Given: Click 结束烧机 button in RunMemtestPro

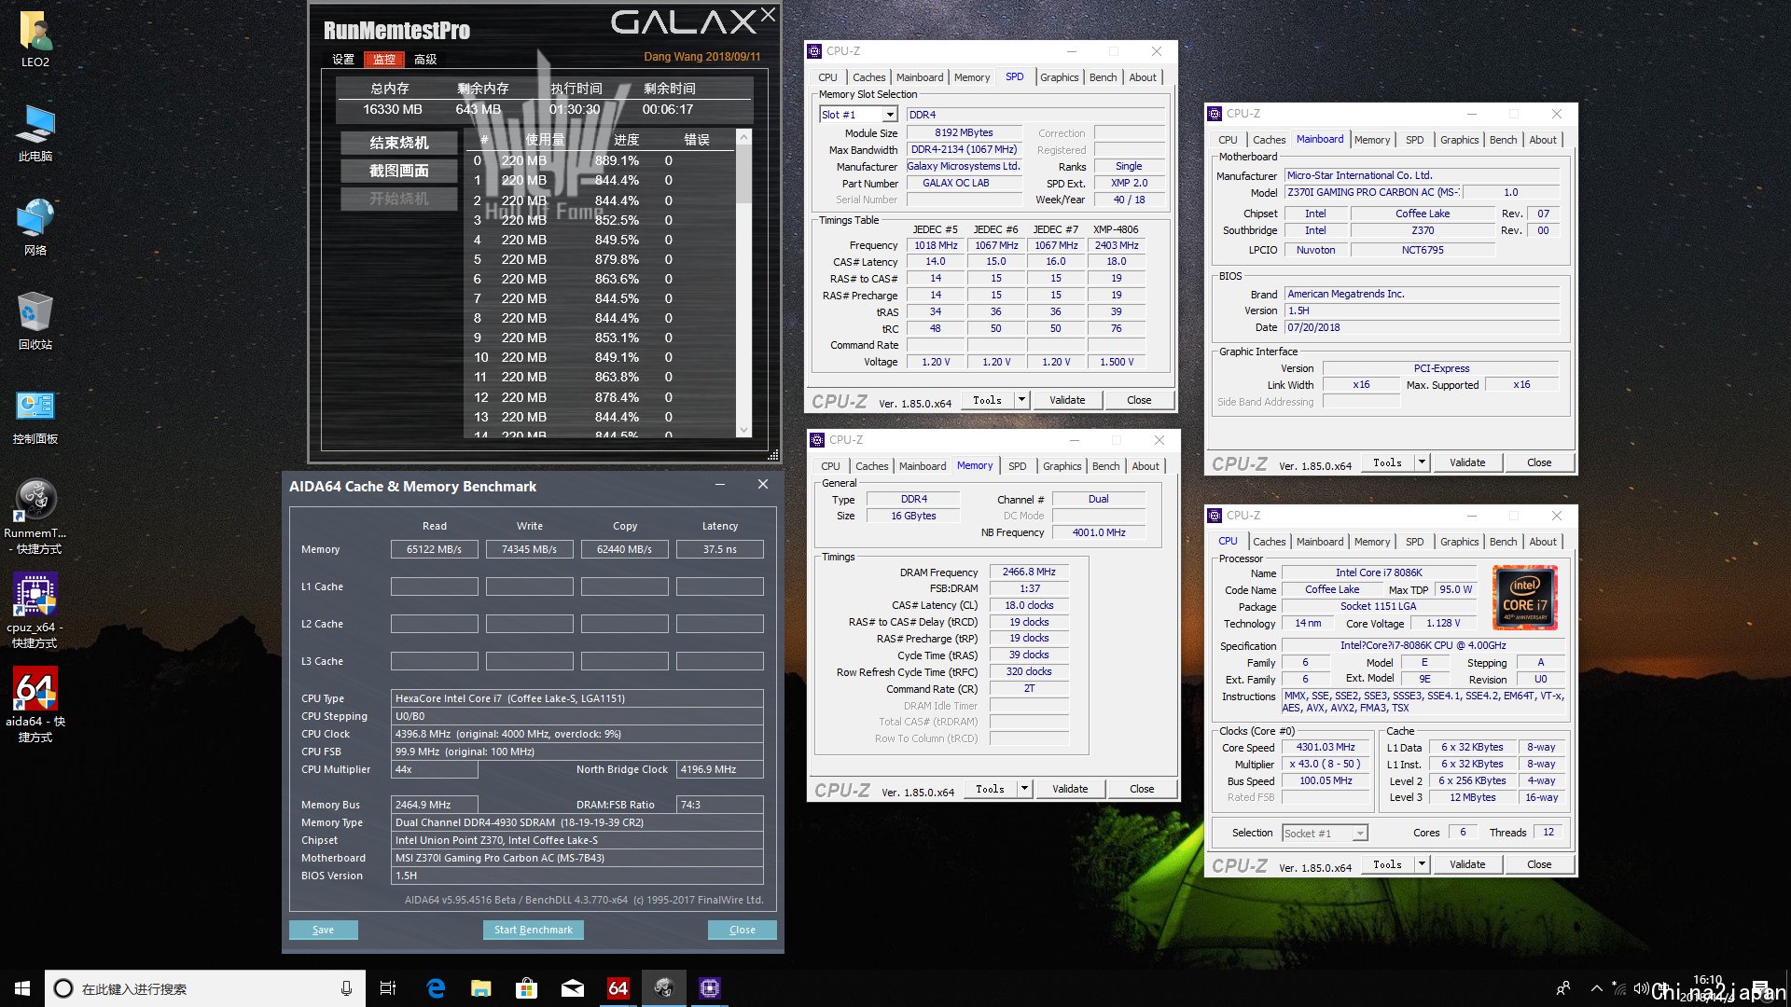Looking at the screenshot, I should click(399, 143).
